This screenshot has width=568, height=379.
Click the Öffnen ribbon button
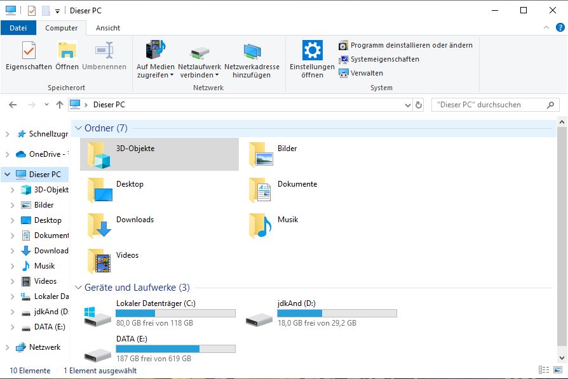click(67, 55)
